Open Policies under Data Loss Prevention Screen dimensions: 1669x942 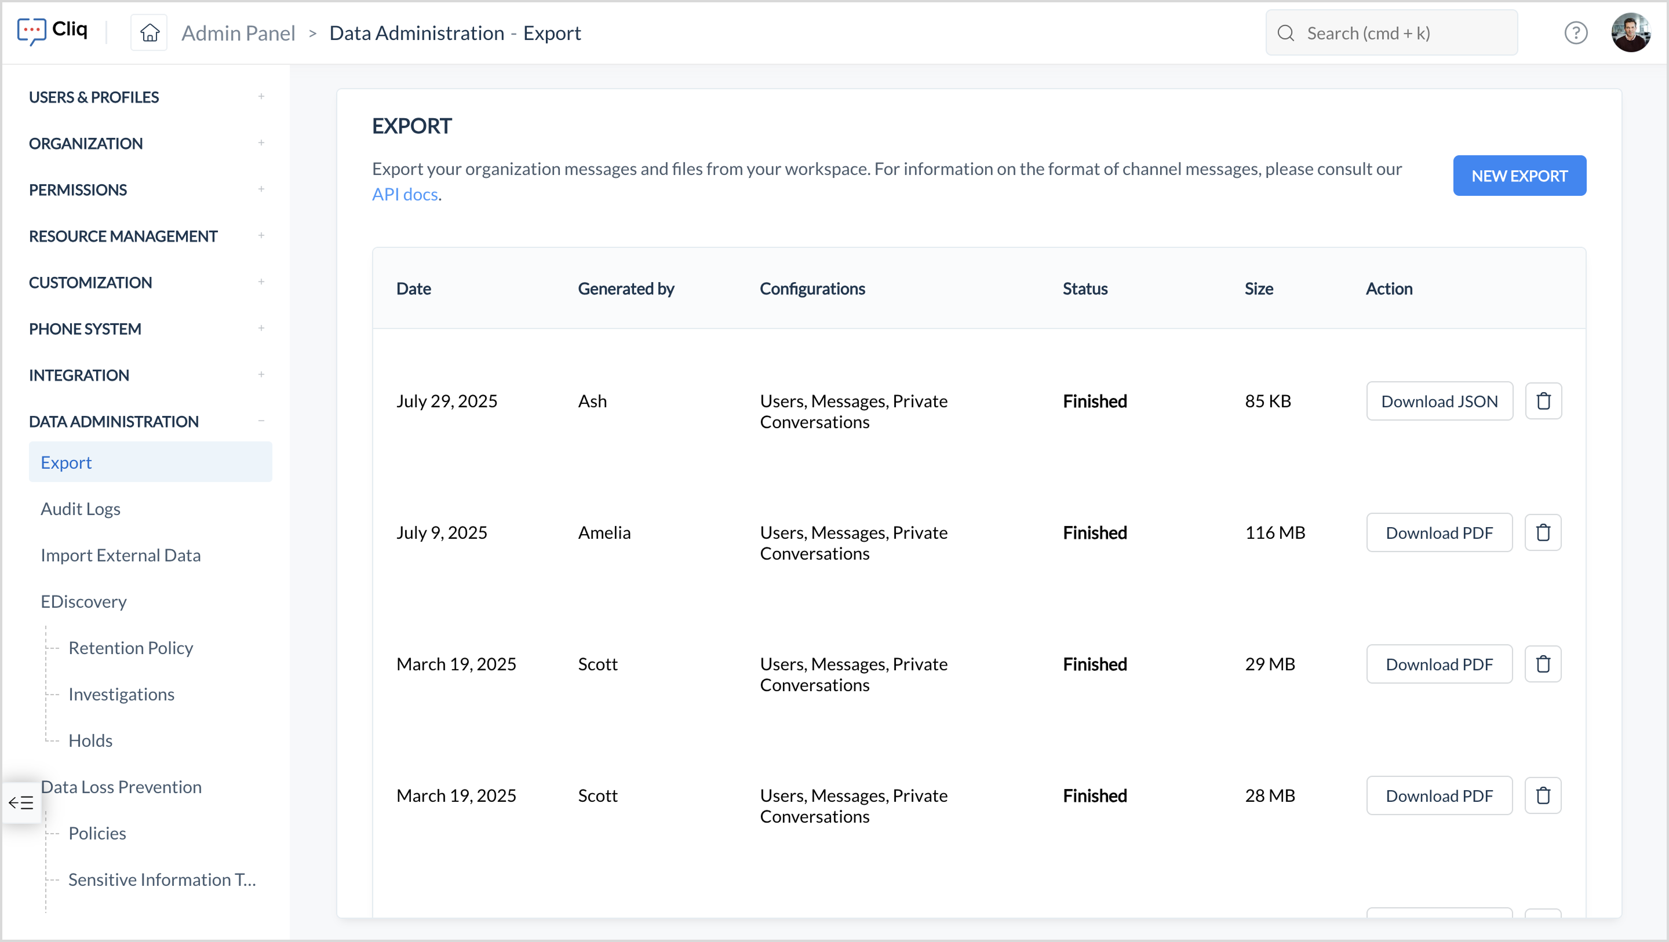[97, 833]
